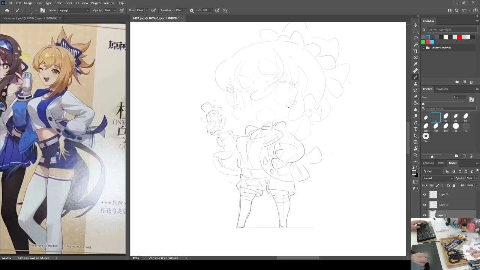Activate the Eyedropper tool
480x270 pixels.
pos(415,64)
